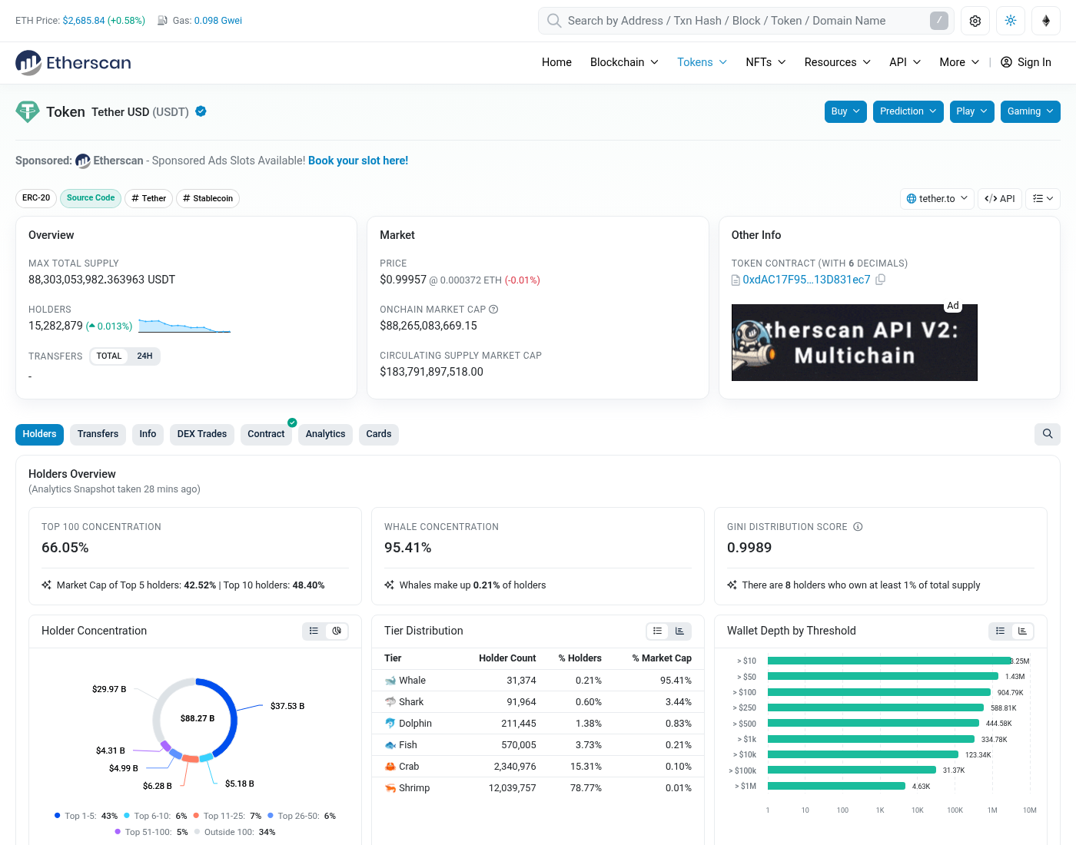1076x845 pixels.
Task: Expand the Tokens menu
Action: click(x=702, y=62)
